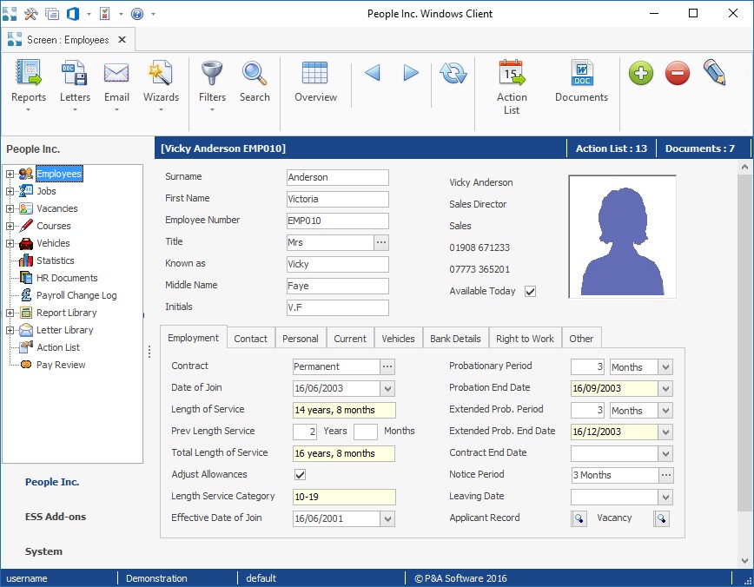The image size is (754, 587).
Task: Open the Overview grid icon
Action: click(315, 73)
